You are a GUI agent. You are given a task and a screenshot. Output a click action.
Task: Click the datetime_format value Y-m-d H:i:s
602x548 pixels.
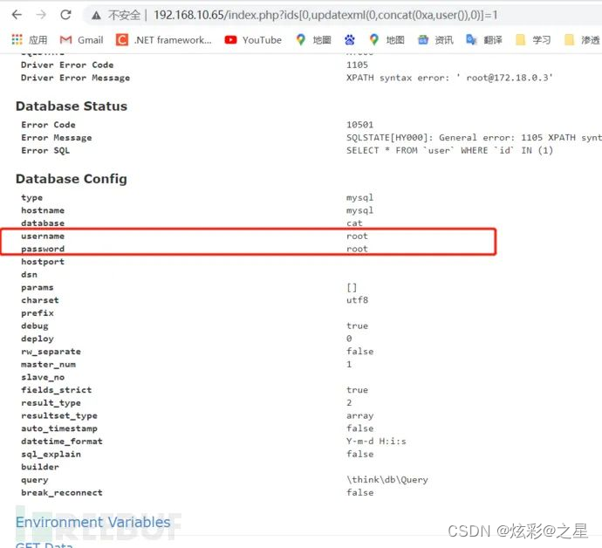tap(376, 442)
